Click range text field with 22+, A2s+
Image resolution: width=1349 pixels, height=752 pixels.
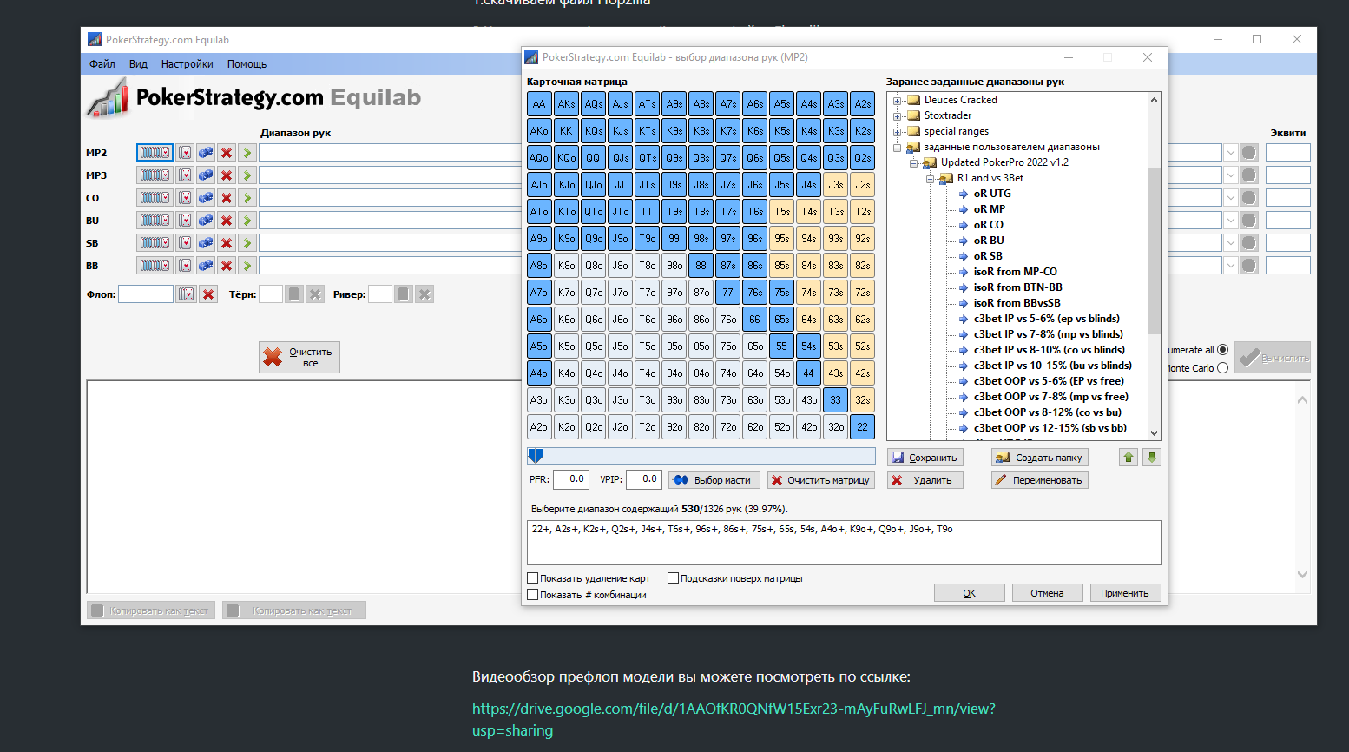point(845,543)
